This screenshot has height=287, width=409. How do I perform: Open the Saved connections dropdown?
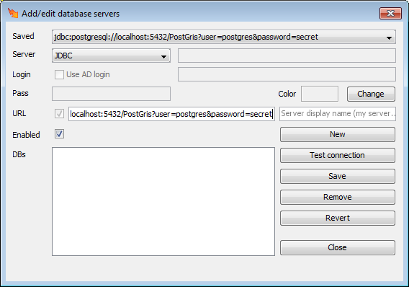pyautogui.click(x=224, y=37)
